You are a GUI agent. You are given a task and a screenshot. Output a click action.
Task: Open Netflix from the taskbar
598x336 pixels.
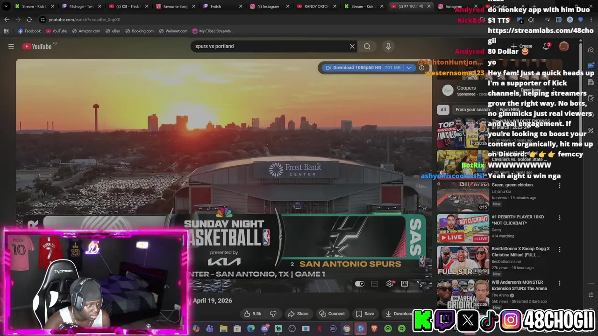320,329
